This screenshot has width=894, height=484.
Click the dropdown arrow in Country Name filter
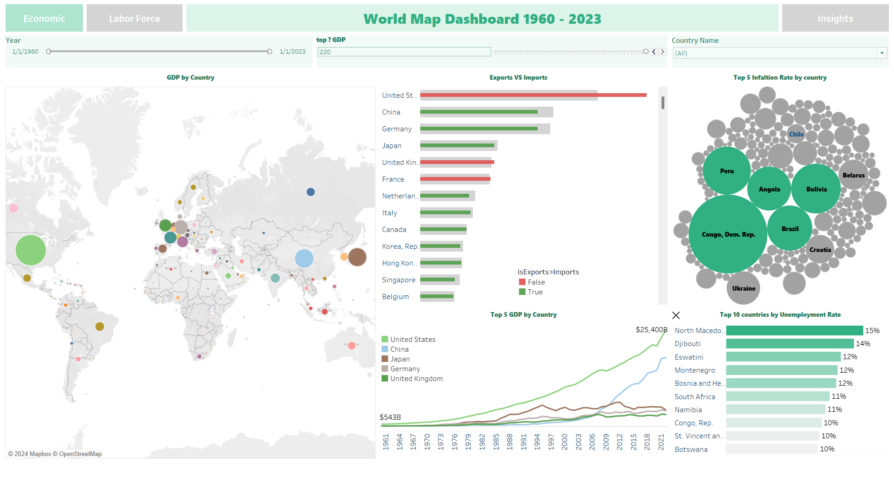(x=882, y=53)
